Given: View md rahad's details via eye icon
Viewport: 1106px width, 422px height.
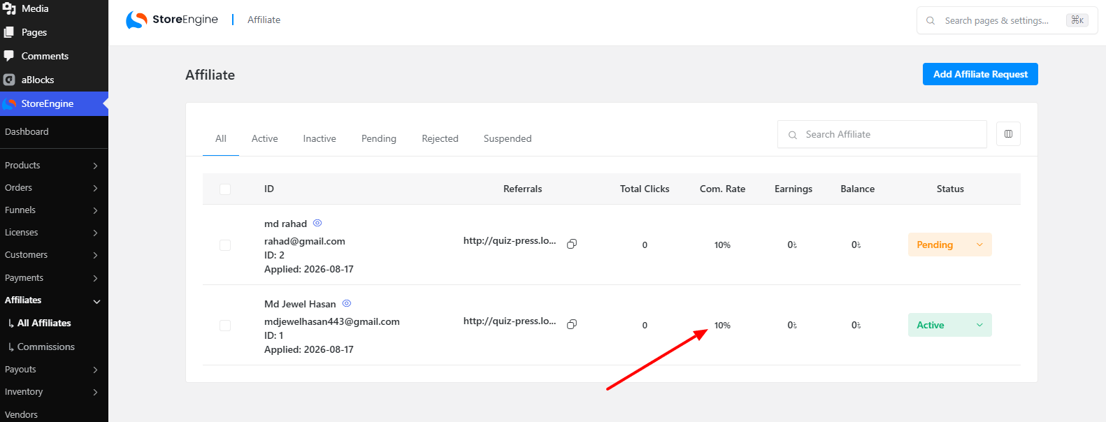Looking at the screenshot, I should click(x=317, y=223).
